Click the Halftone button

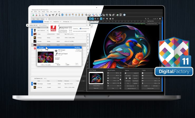(x=135, y=78)
